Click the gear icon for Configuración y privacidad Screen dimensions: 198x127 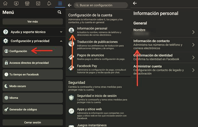[x=5, y=41]
